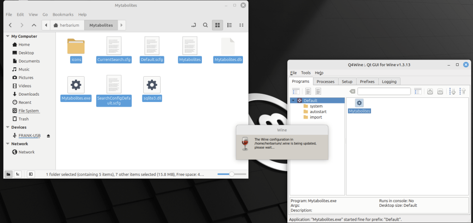Collapse the My Computer sidebar section

7,36
